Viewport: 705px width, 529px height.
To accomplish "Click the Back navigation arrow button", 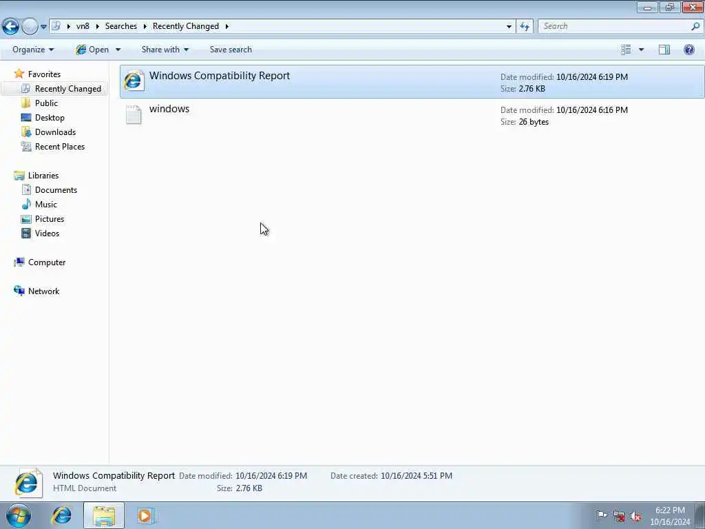I will pos(11,27).
